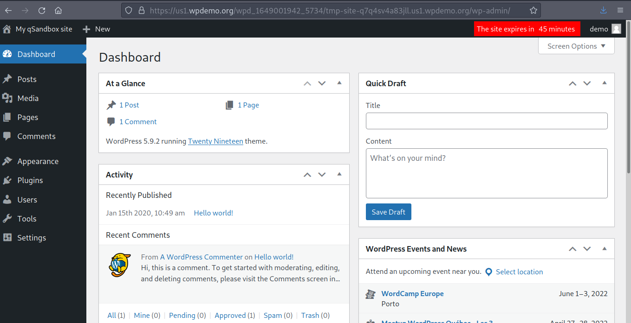631x323 pixels.
Task: Click the Media icon in sidebar
Action: [7, 98]
